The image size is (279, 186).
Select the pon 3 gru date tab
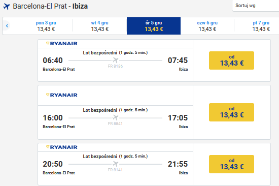point(46,26)
